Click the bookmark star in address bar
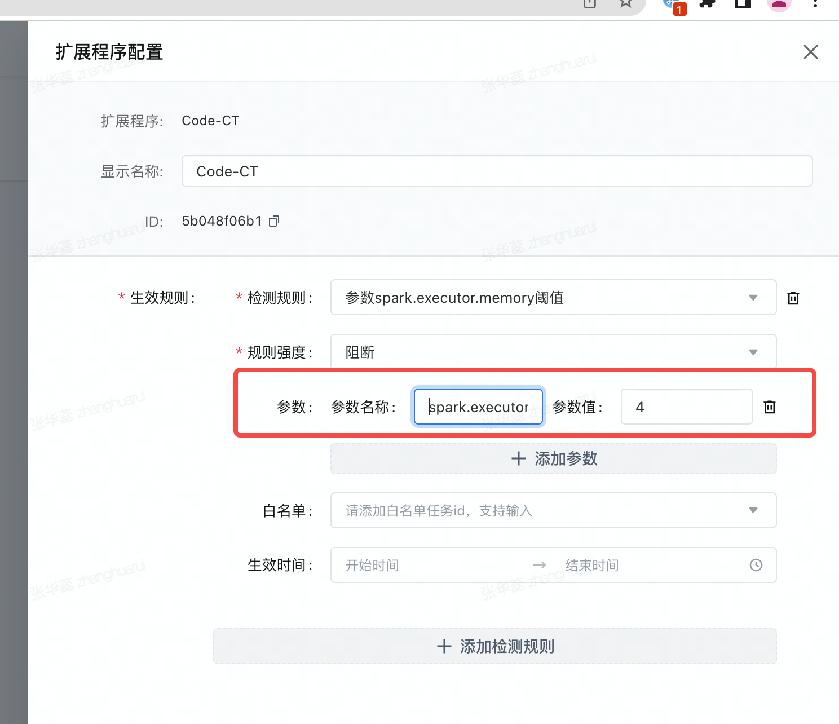Screen dimensions: 839x724 click(x=625, y=3)
